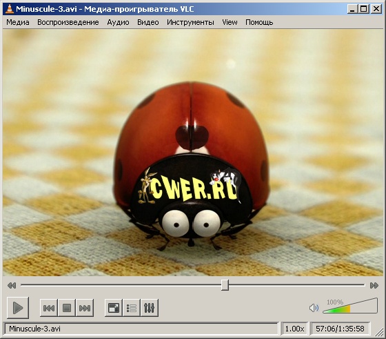Minimize the VLC window

pyautogui.click(x=352, y=9)
